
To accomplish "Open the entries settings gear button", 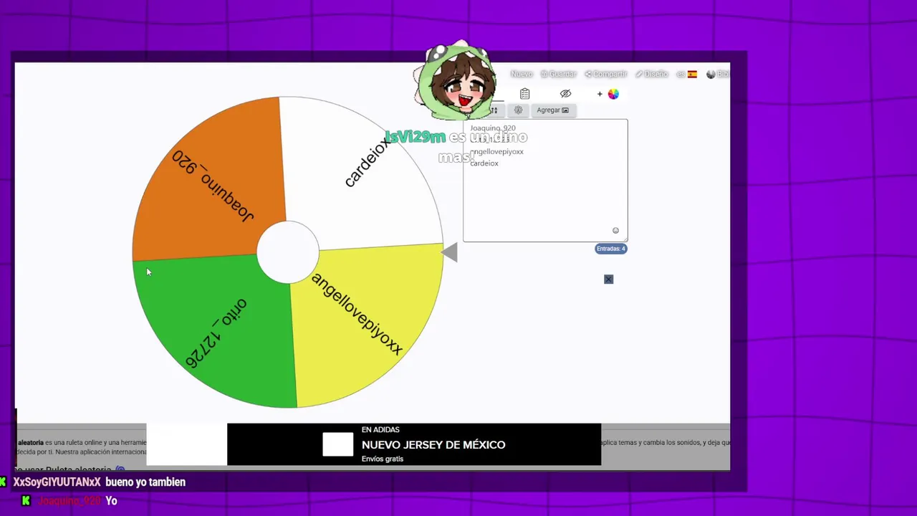I will pos(518,110).
